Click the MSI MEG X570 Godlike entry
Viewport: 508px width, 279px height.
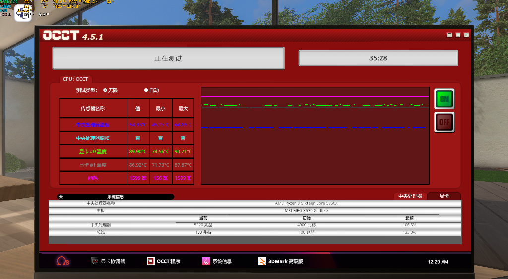click(306, 211)
